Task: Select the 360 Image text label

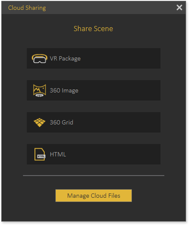Action: [x=64, y=90]
